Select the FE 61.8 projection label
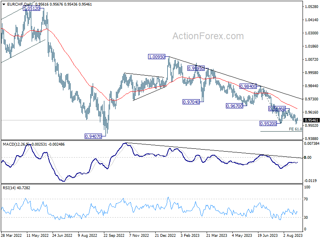The width and height of the screenshot is (321, 240). 295,129
